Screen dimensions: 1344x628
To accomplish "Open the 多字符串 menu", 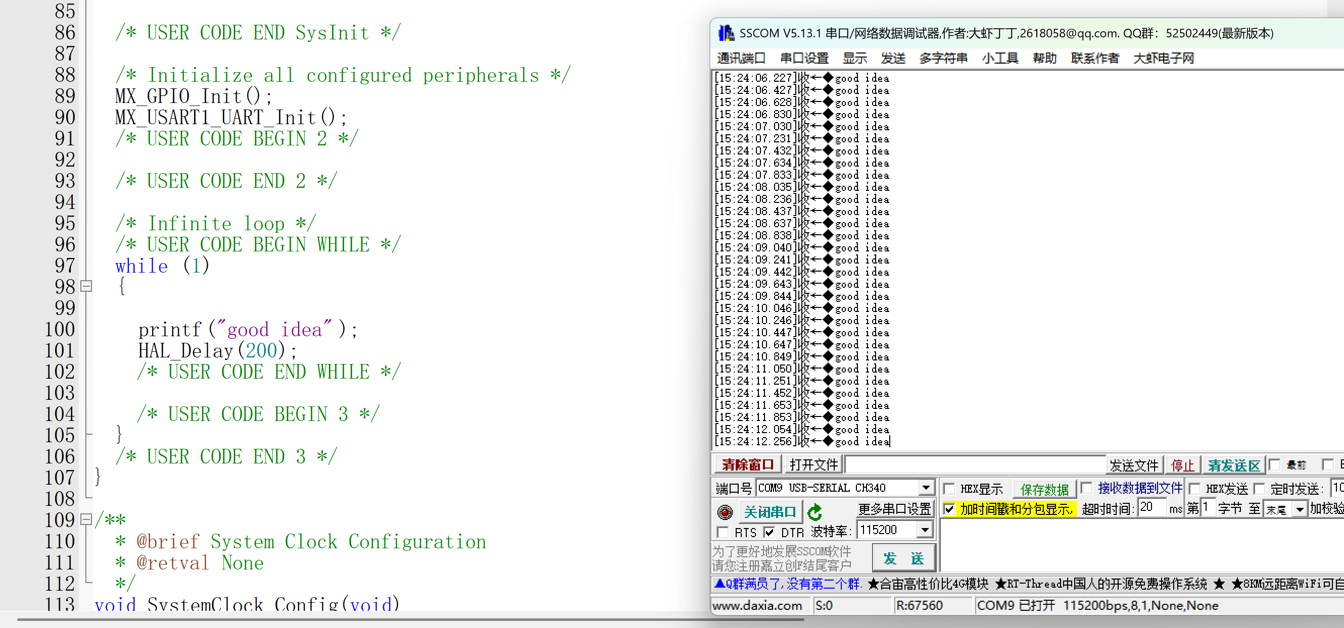I will tap(943, 59).
